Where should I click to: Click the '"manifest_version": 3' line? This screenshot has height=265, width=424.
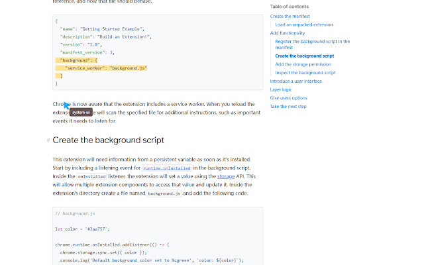[x=87, y=52]
